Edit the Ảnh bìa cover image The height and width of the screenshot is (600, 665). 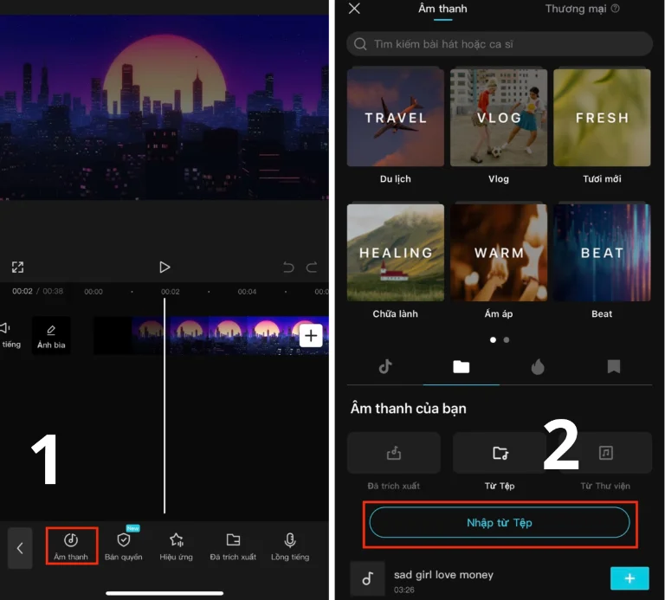pyautogui.click(x=51, y=335)
